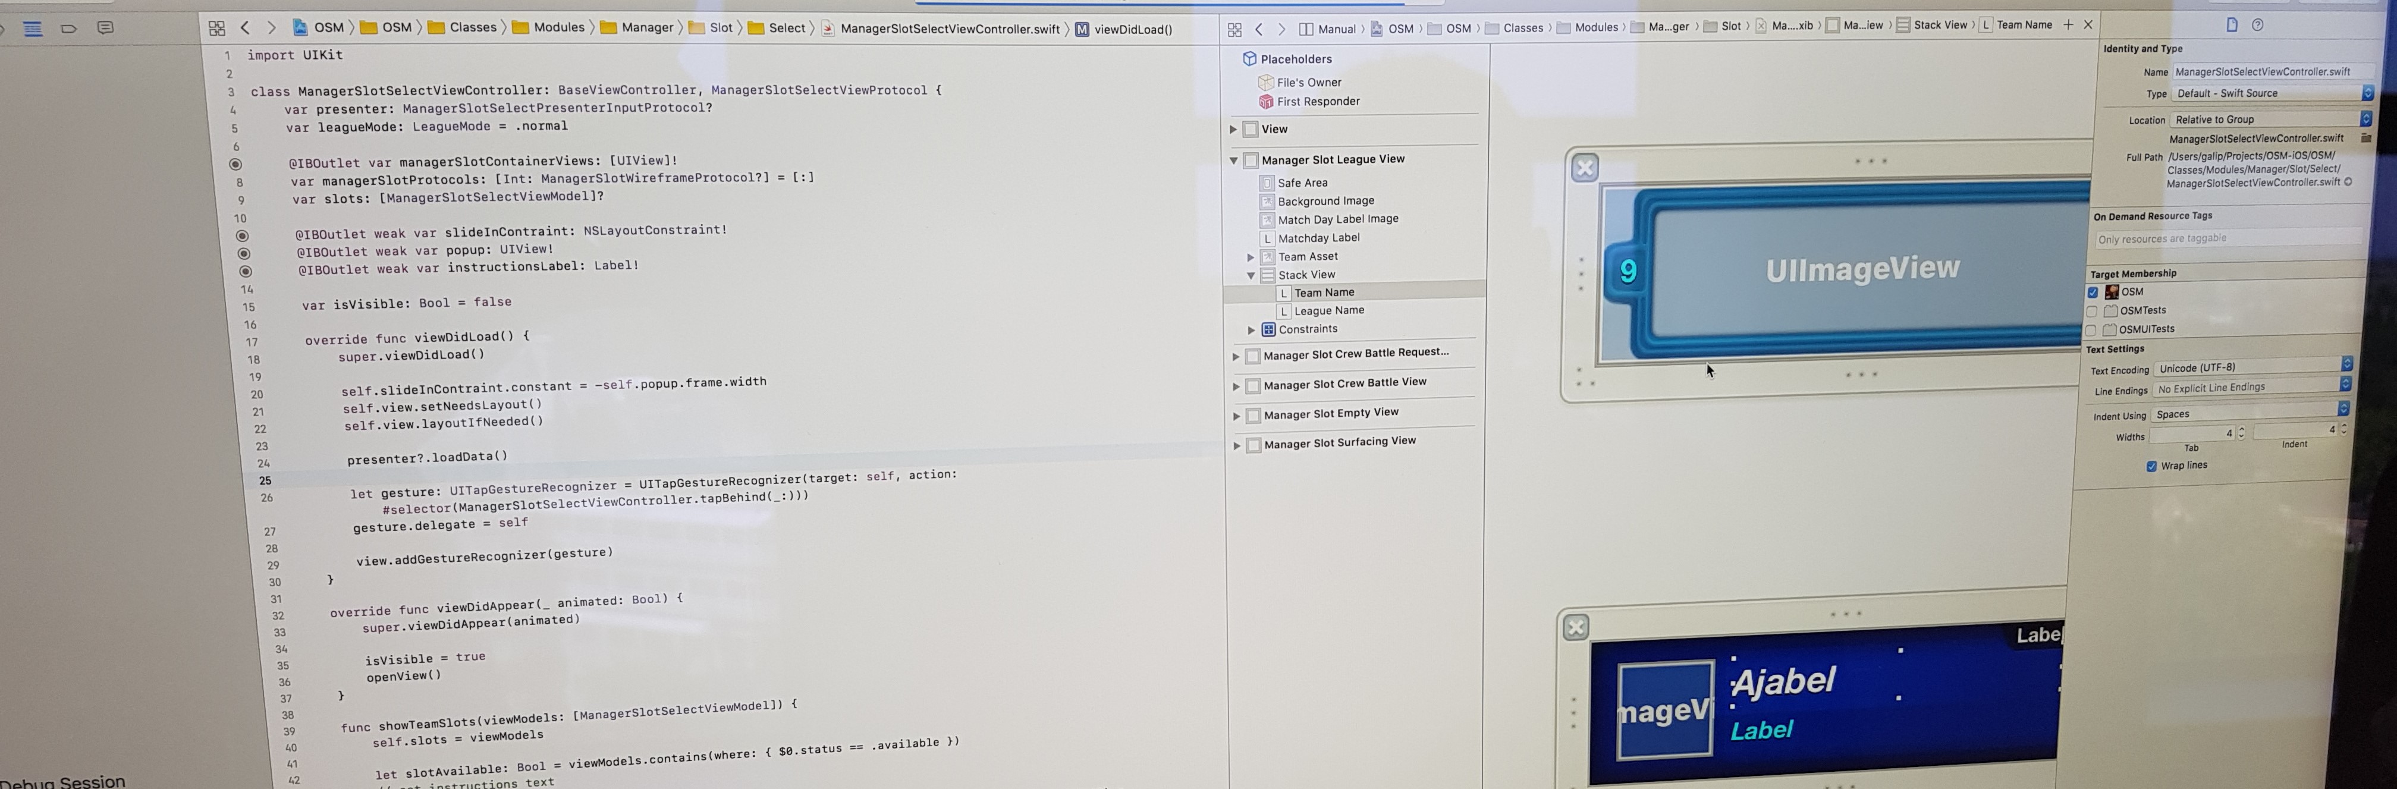The height and width of the screenshot is (789, 2397).
Task: Click the file Name input field
Action: pos(2274,71)
